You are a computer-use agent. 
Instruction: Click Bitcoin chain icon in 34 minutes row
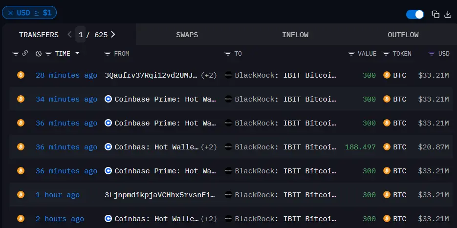pyautogui.click(x=21, y=99)
